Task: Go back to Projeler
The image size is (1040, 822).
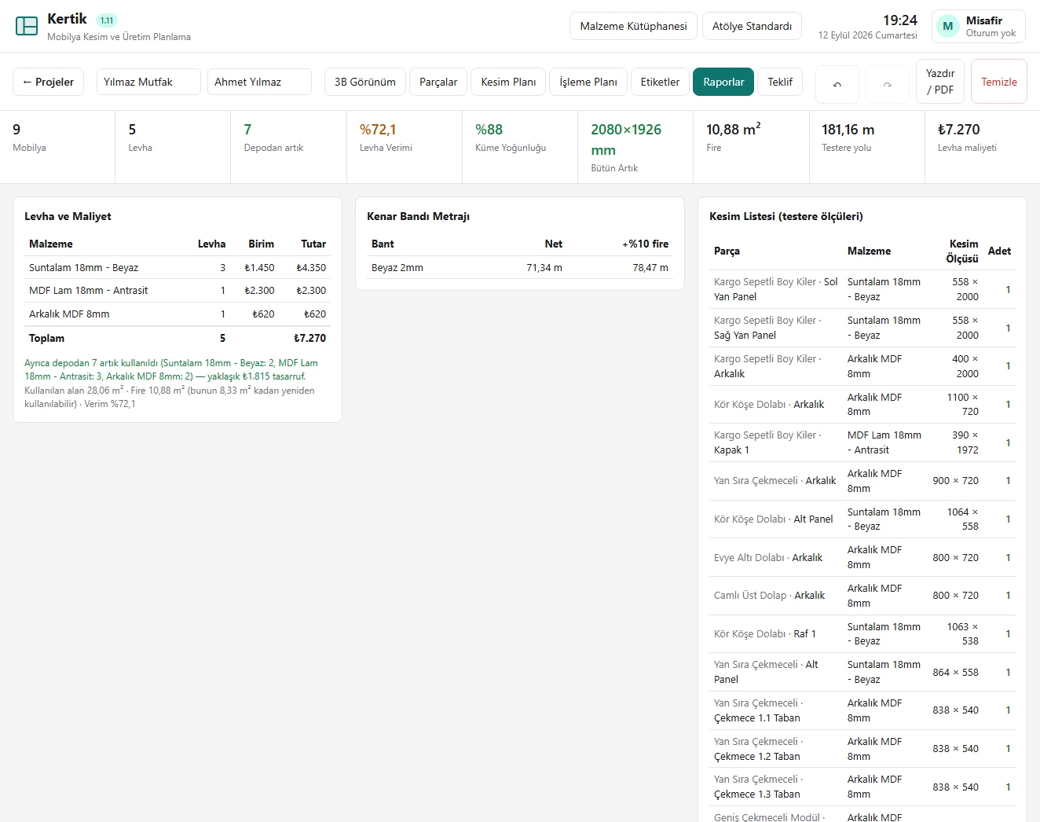Action: click(48, 82)
